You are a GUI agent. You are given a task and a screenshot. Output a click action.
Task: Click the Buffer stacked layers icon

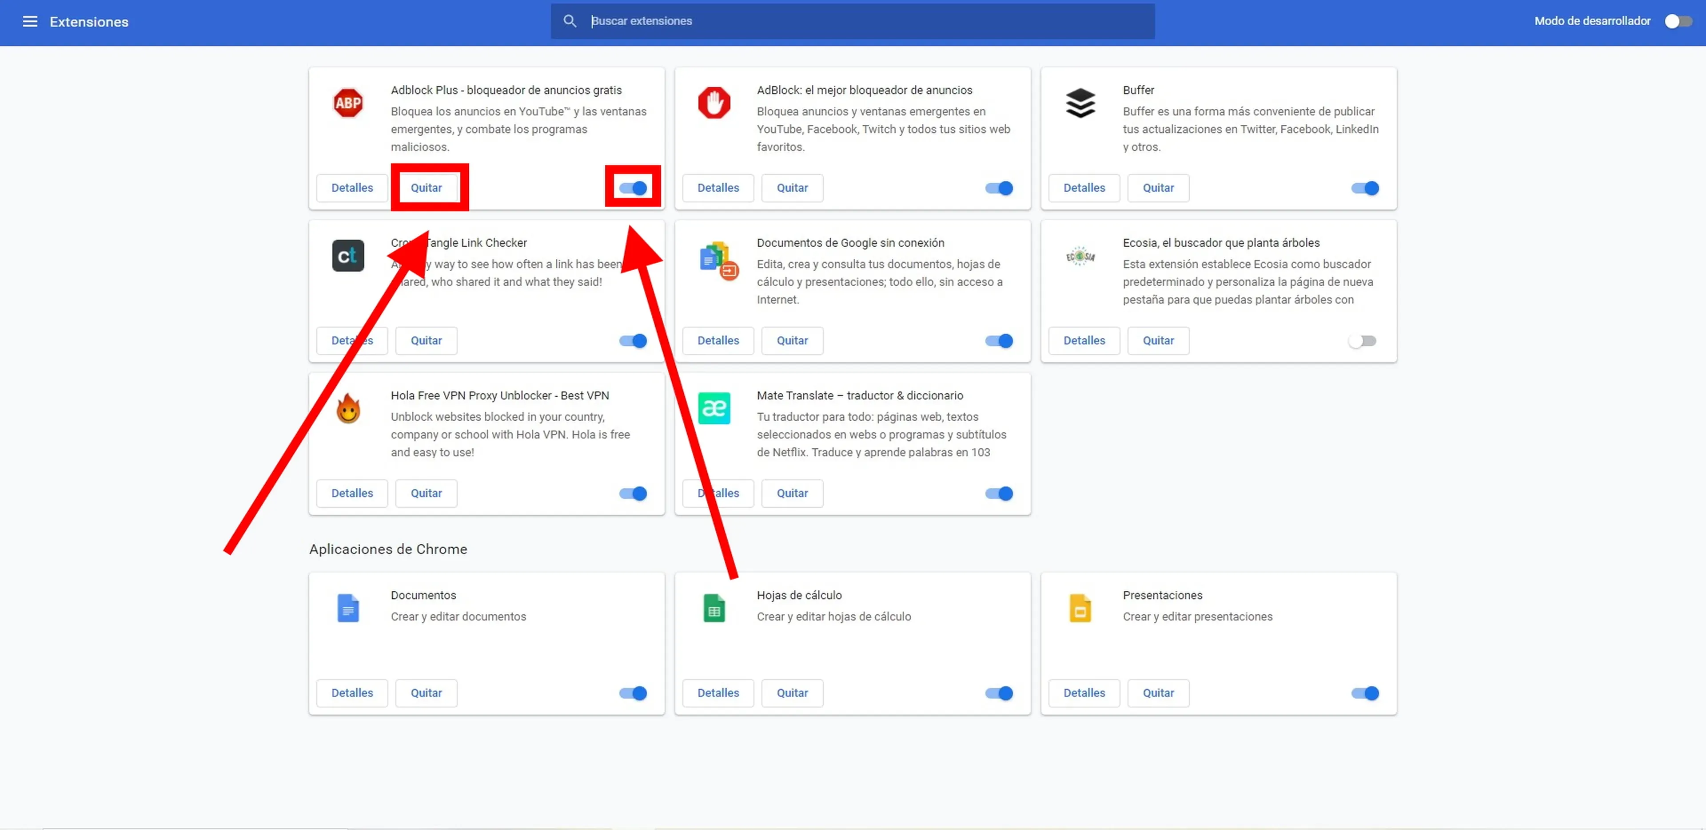(1080, 103)
